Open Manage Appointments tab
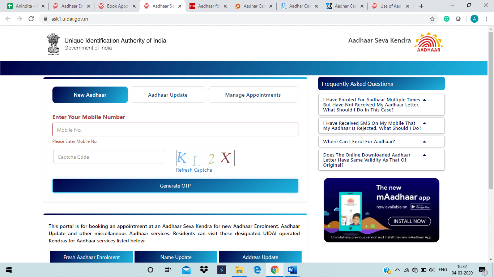The image size is (494, 277). click(253, 95)
